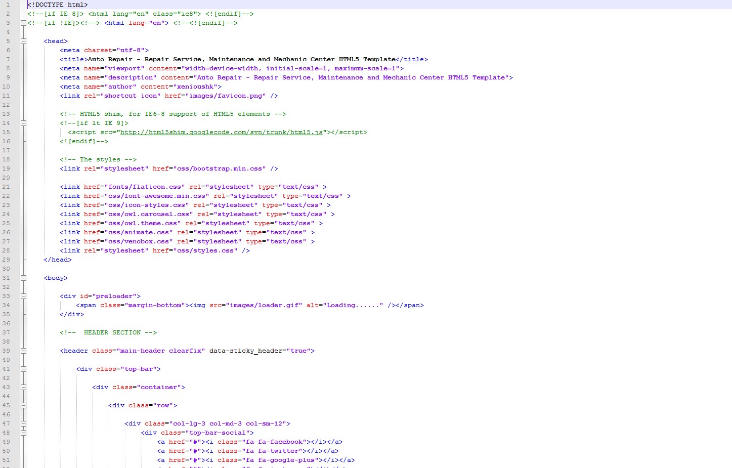Click the icon-styles.css link line
This screenshot has height=468, width=732.
click(x=195, y=205)
